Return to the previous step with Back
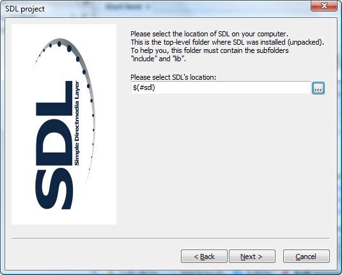The width and height of the screenshot is (342, 275). [204, 256]
